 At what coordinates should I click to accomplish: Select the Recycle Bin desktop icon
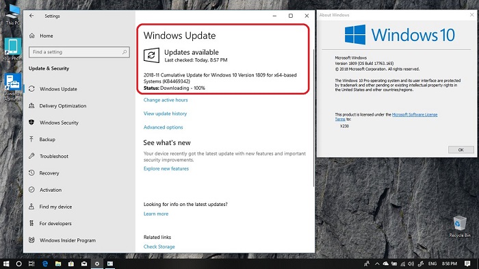(x=460, y=226)
